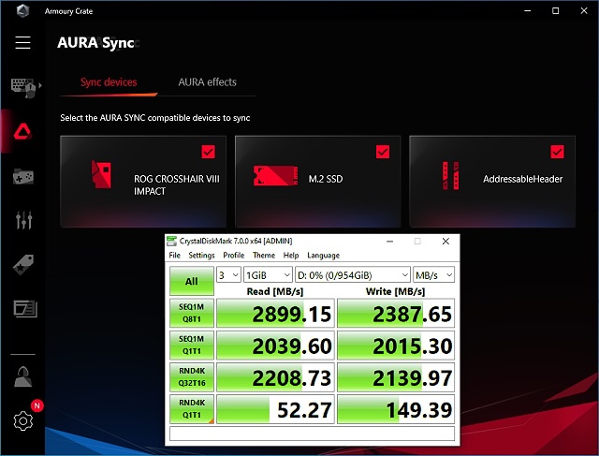Click the 2015.30 write result
The image size is (599, 456).
[x=396, y=346]
